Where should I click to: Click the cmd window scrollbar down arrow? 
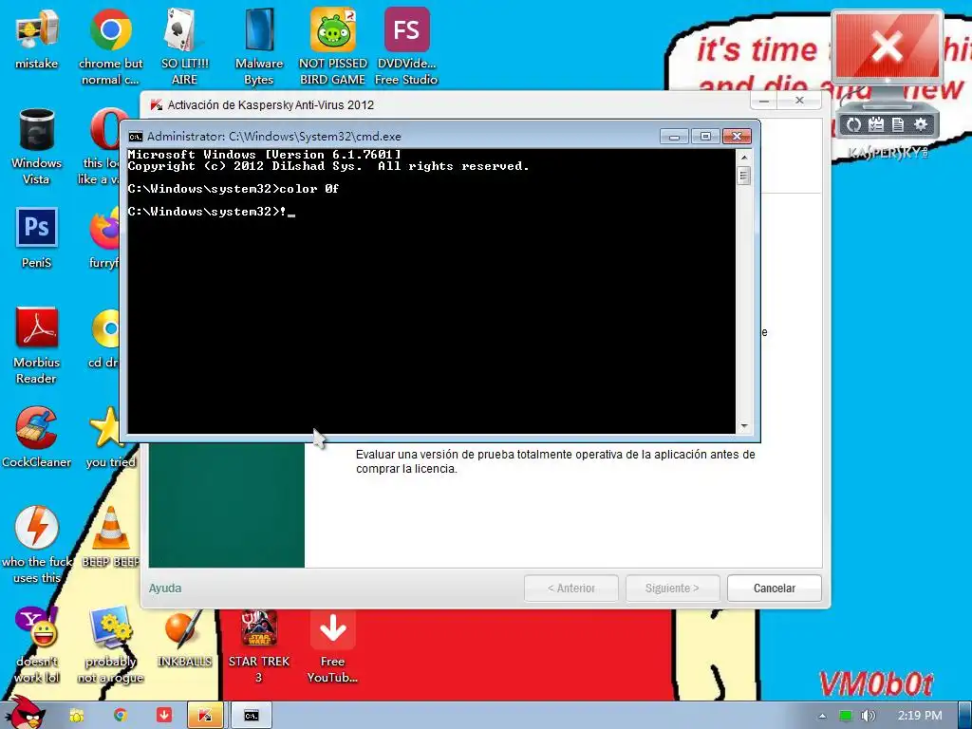point(744,426)
